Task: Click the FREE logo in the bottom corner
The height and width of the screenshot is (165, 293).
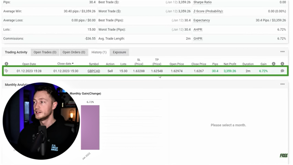Action: click(x=284, y=156)
